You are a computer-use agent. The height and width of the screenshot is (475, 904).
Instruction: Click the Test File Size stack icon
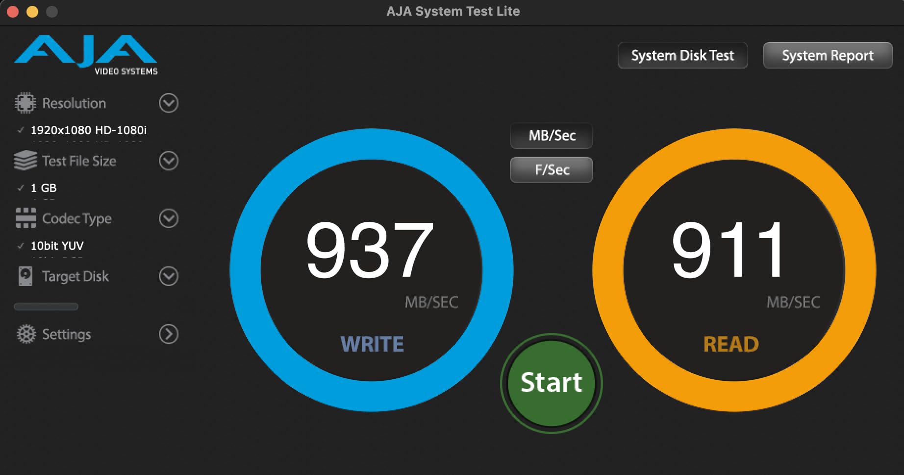(25, 161)
